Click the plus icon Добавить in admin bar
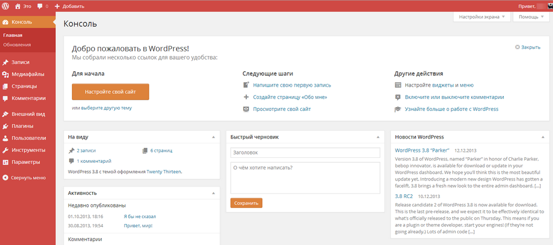The image size is (553, 245). 58,6
